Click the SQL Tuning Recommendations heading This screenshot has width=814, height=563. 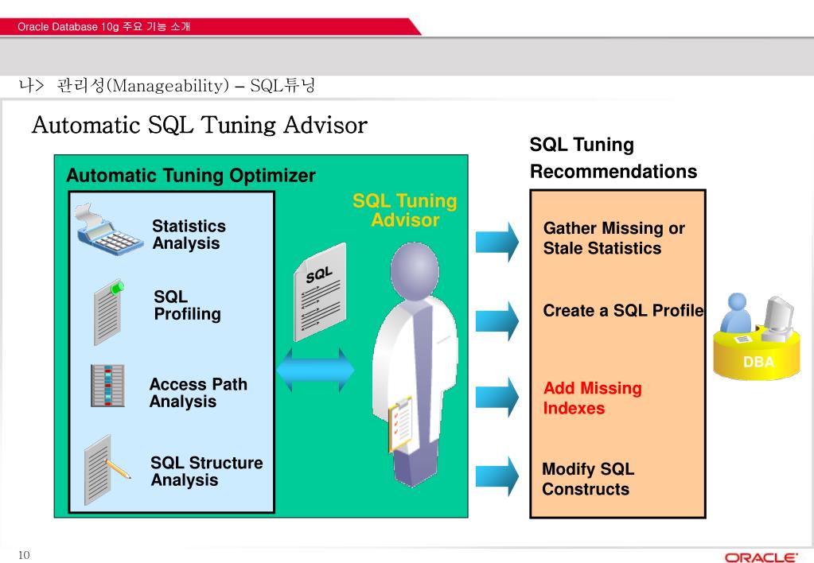pyautogui.click(x=613, y=157)
